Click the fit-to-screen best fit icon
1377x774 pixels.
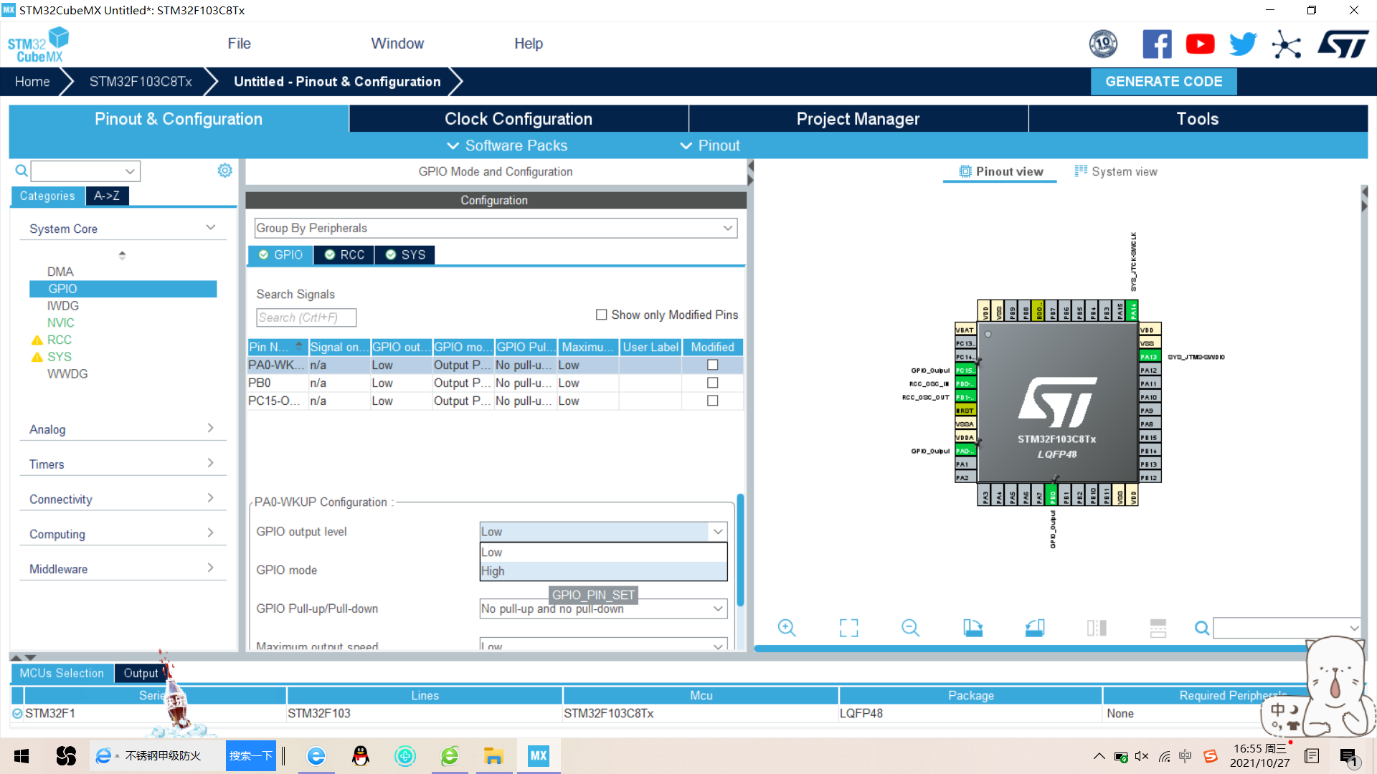tap(849, 629)
